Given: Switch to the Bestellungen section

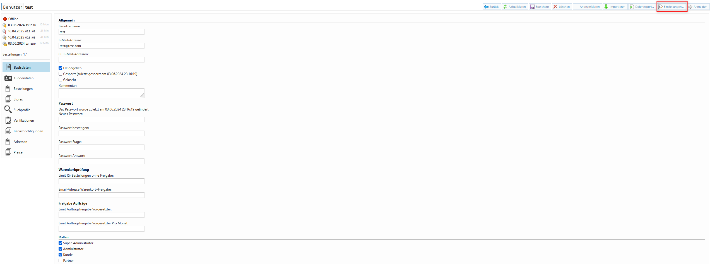Looking at the screenshot, I should coord(23,89).
